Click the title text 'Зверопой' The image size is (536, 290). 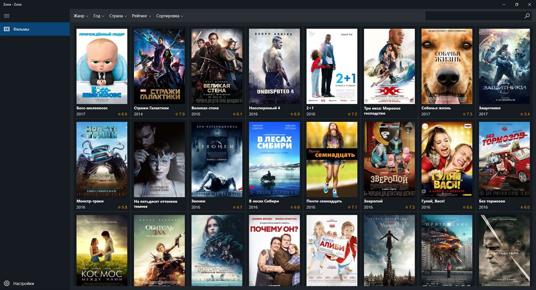(373, 201)
